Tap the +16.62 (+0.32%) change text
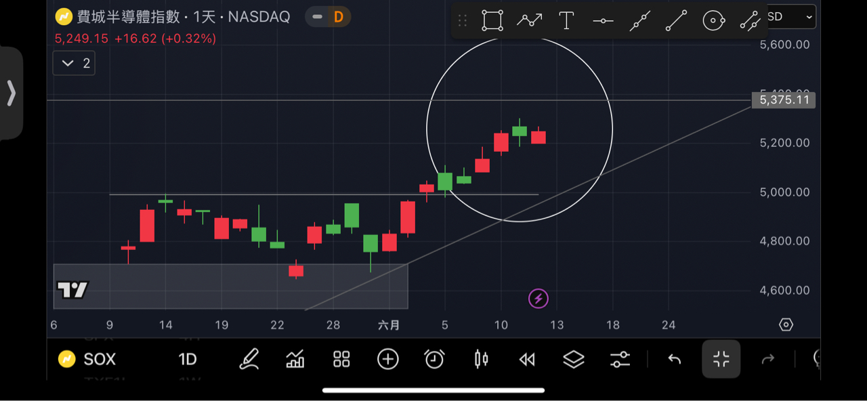 [165, 39]
